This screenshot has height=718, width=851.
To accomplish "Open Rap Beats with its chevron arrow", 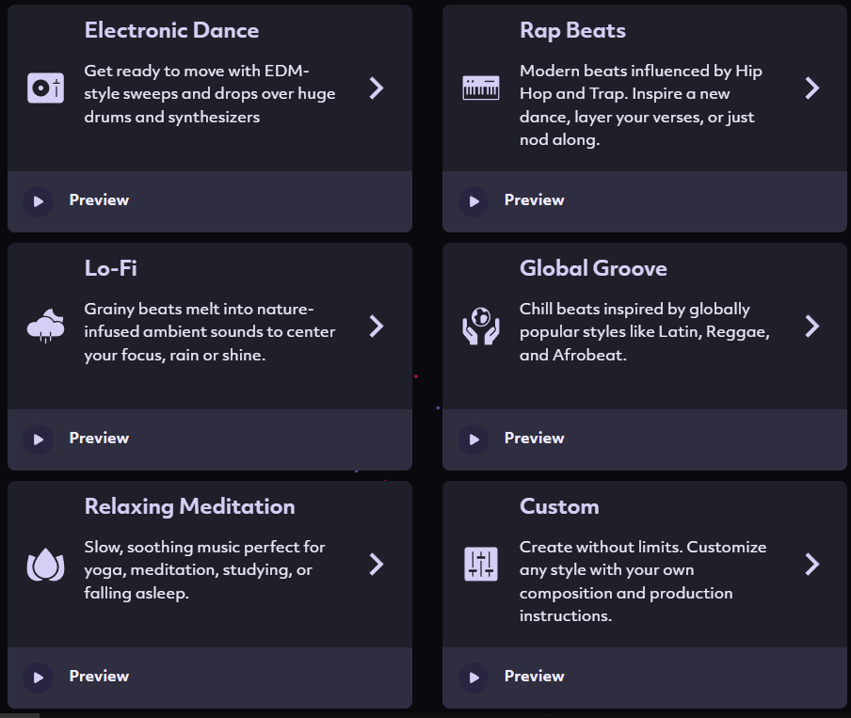I will tap(811, 88).
